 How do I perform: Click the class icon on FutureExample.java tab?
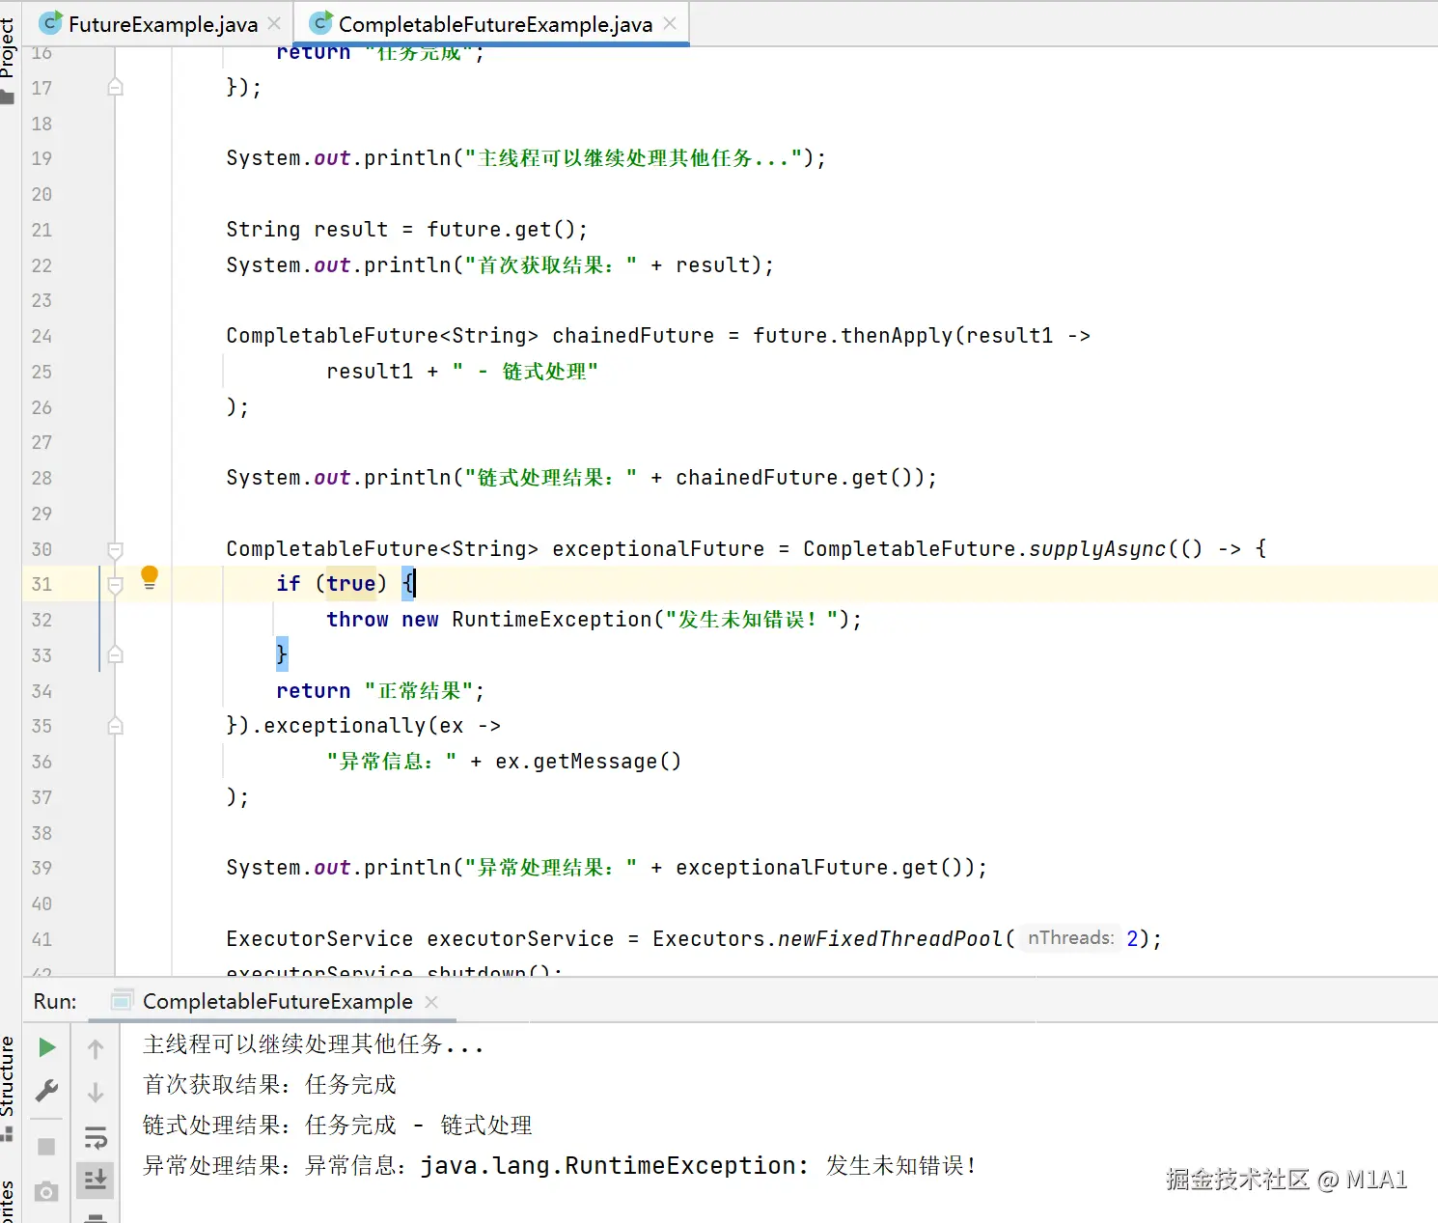point(51,23)
